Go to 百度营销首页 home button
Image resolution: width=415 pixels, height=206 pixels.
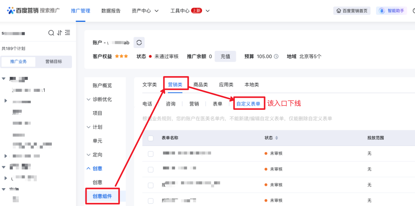pos(351,11)
